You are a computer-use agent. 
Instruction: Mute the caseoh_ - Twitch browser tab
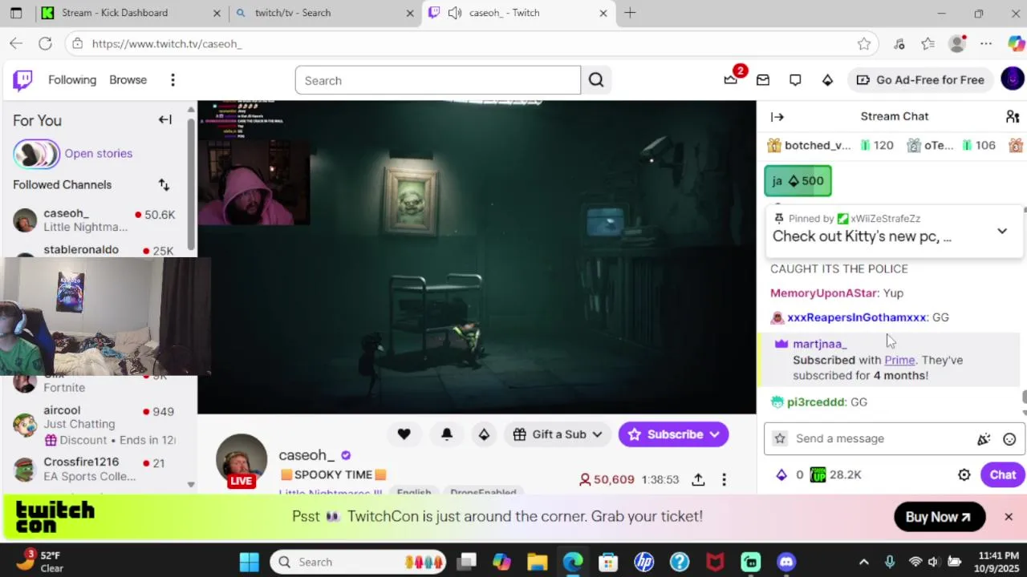pos(455,13)
